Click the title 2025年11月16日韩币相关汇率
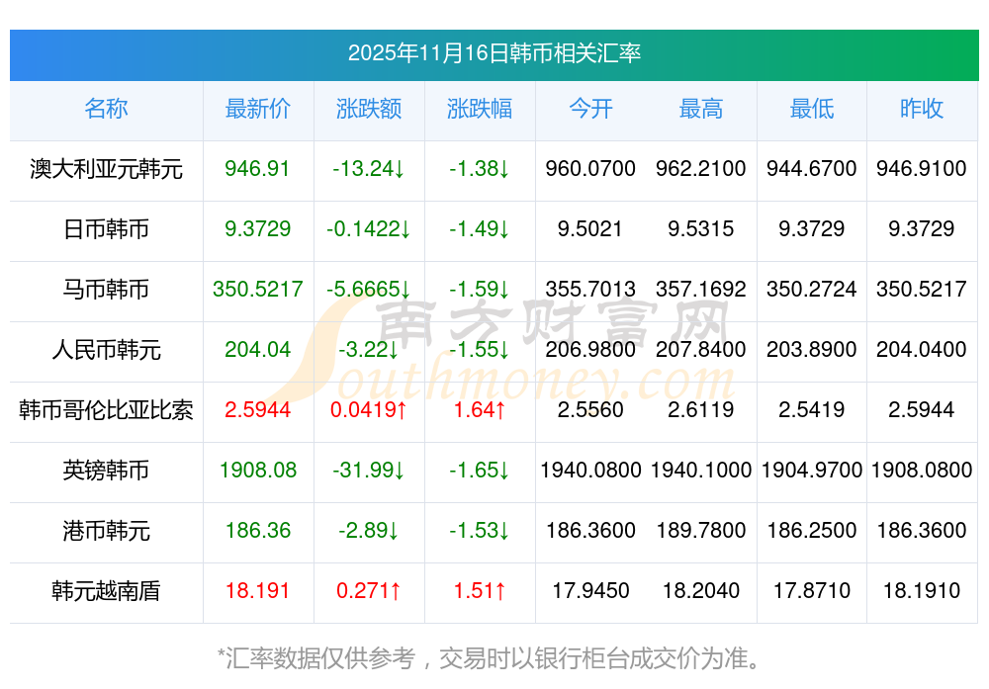Image resolution: width=989 pixels, height=689 pixels. point(494,53)
